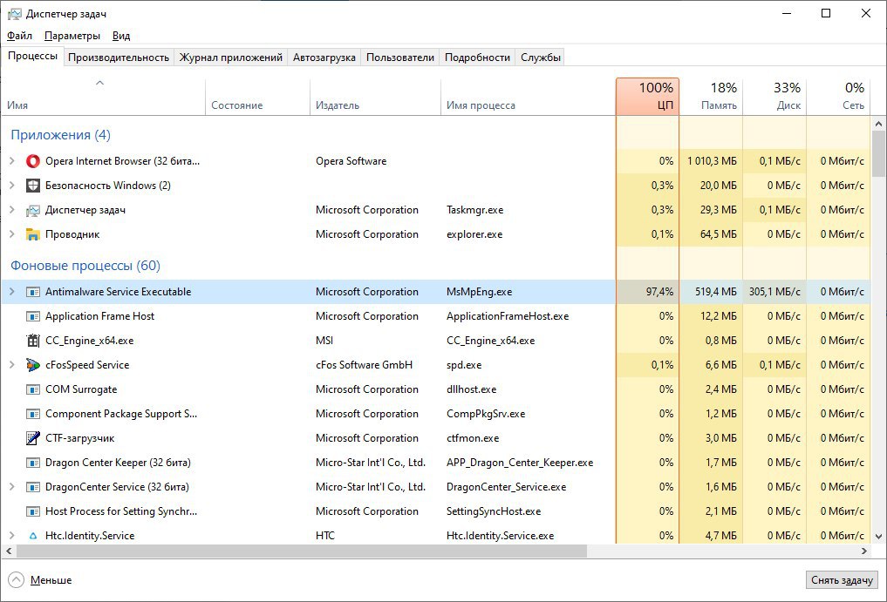Viewport: 887px width, 602px height.
Task: Expand Antimalware Service Executable row
Action: click(x=11, y=292)
